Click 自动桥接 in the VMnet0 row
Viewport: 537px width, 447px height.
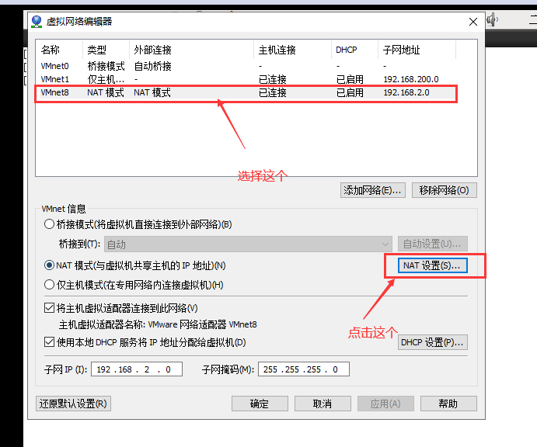[153, 66]
